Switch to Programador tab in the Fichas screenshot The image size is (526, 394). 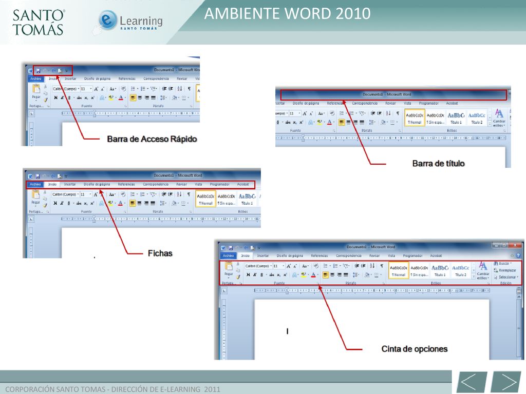220,184
